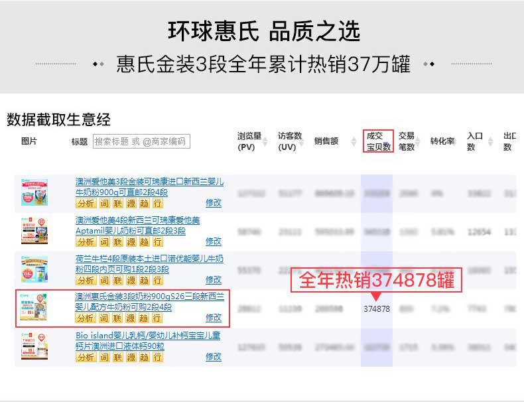
Task: Open thumbnail of 澳洲爱他美3段金装 product
Action: click(x=34, y=192)
